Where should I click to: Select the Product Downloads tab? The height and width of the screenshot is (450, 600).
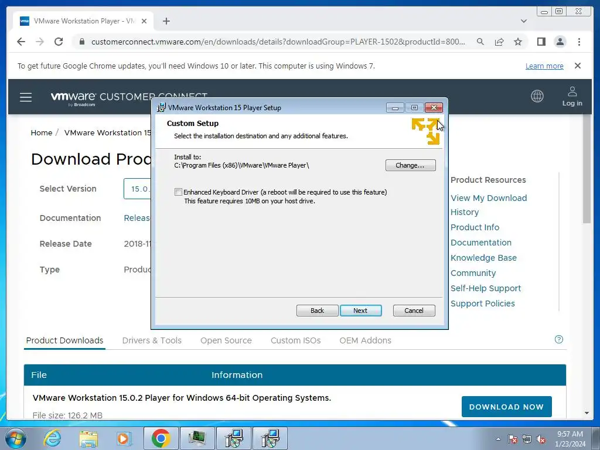64,340
